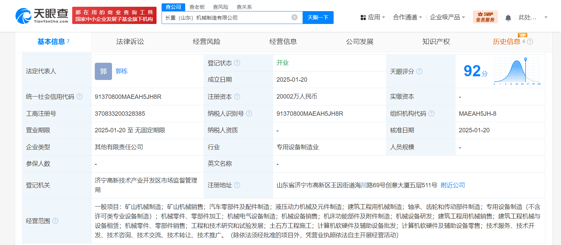Clear the search box text
The image size is (561, 245).
(294, 17)
